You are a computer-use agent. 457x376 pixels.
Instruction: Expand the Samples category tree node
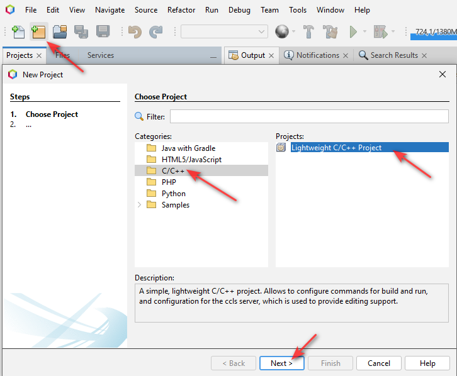pos(139,205)
